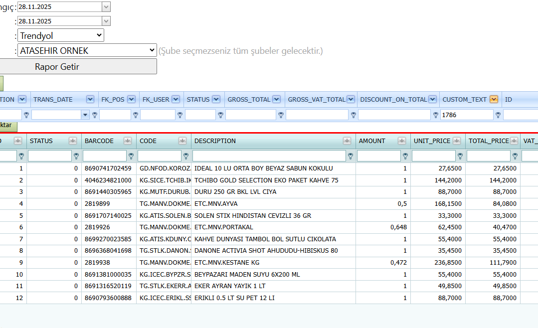This screenshot has height=328, width=538.
Task: Click the TRANS_DATE filter funnel icon
Action: click(x=95, y=115)
